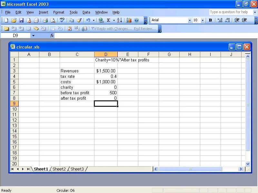Select row 9 header
258x193 pixels.
14,104
